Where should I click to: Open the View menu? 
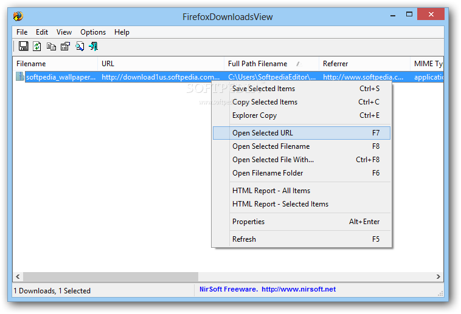64,32
